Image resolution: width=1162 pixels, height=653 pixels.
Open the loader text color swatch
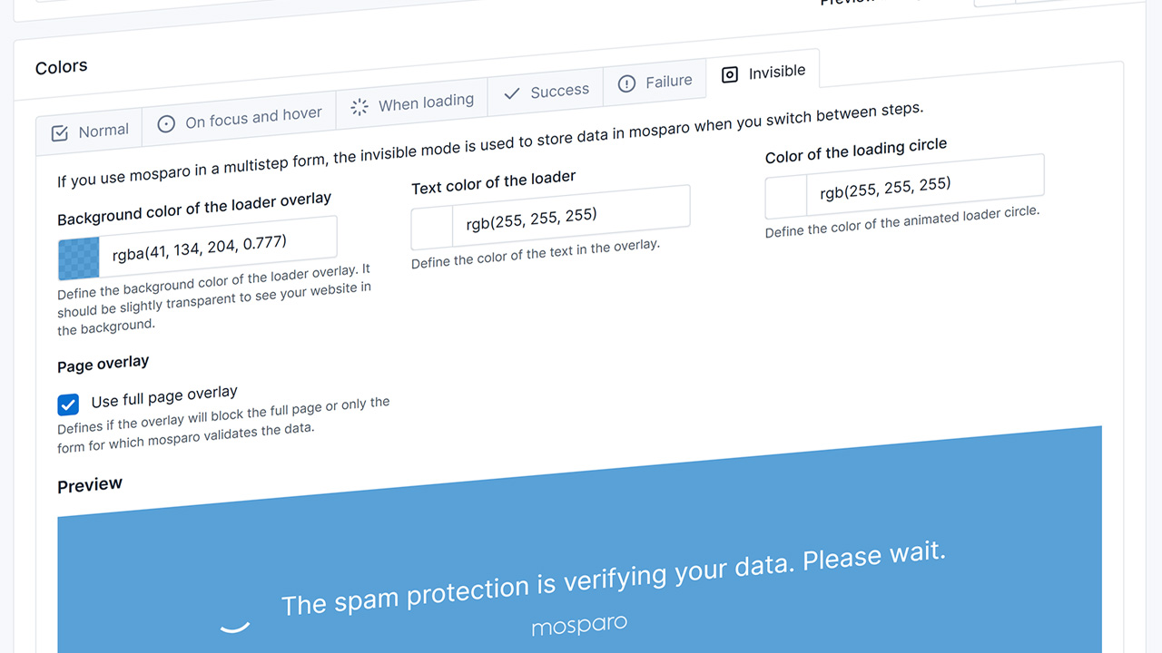pyautogui.click(x=432, y=228)
